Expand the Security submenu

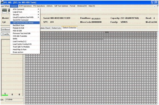point(25,15)
